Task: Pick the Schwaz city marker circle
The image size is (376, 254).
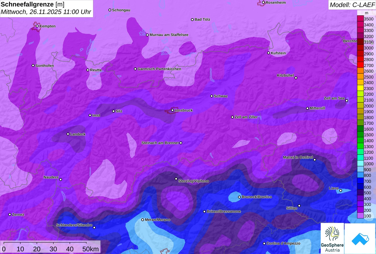Action: (x=211, y=96)
